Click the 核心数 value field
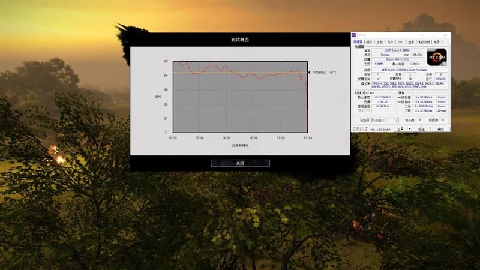Image resolution: width=480 pixels, height=270 pixels. [x=419, y=120]
